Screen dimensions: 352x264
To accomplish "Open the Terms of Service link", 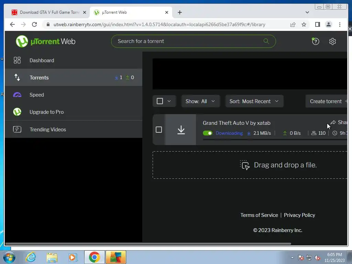I will tap(259, 215).
